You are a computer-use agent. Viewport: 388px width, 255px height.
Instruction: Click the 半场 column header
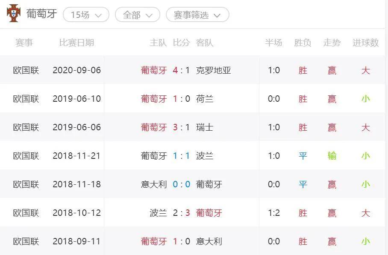click(273, 43)
